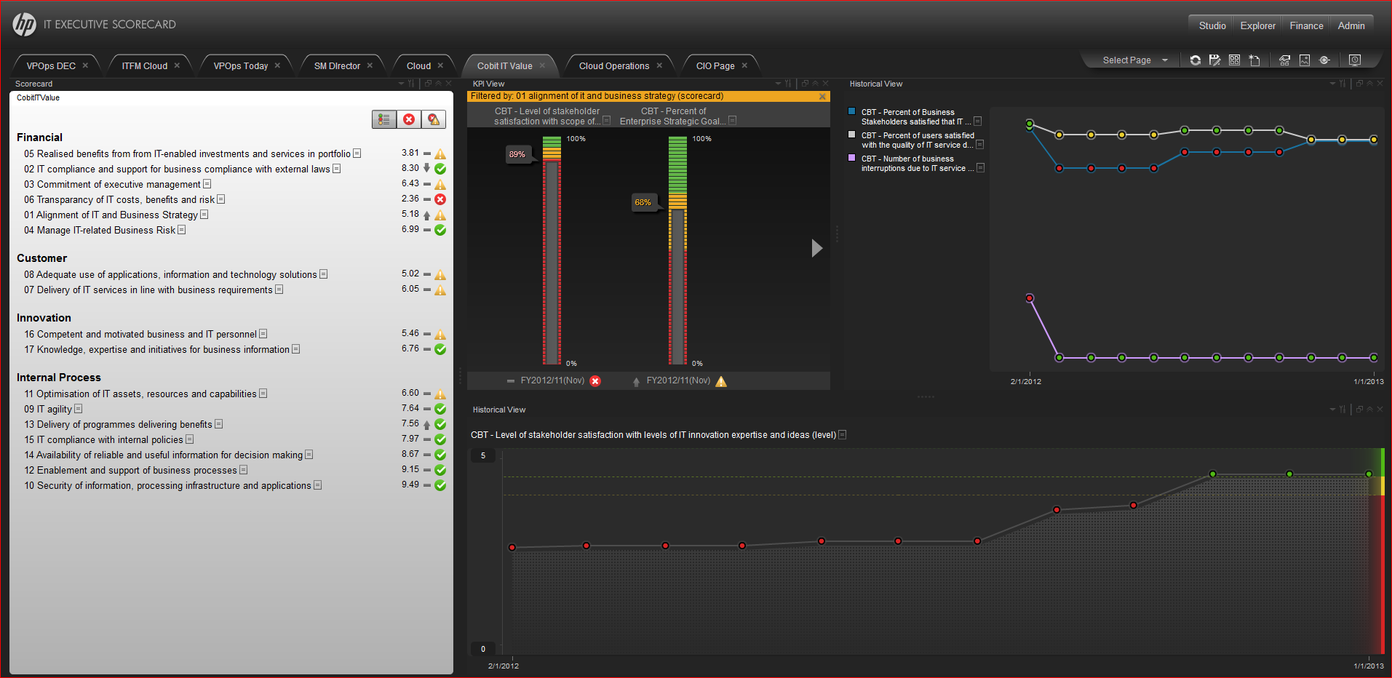Click the picture/image icon in the toolbar

pos(1305,60)
